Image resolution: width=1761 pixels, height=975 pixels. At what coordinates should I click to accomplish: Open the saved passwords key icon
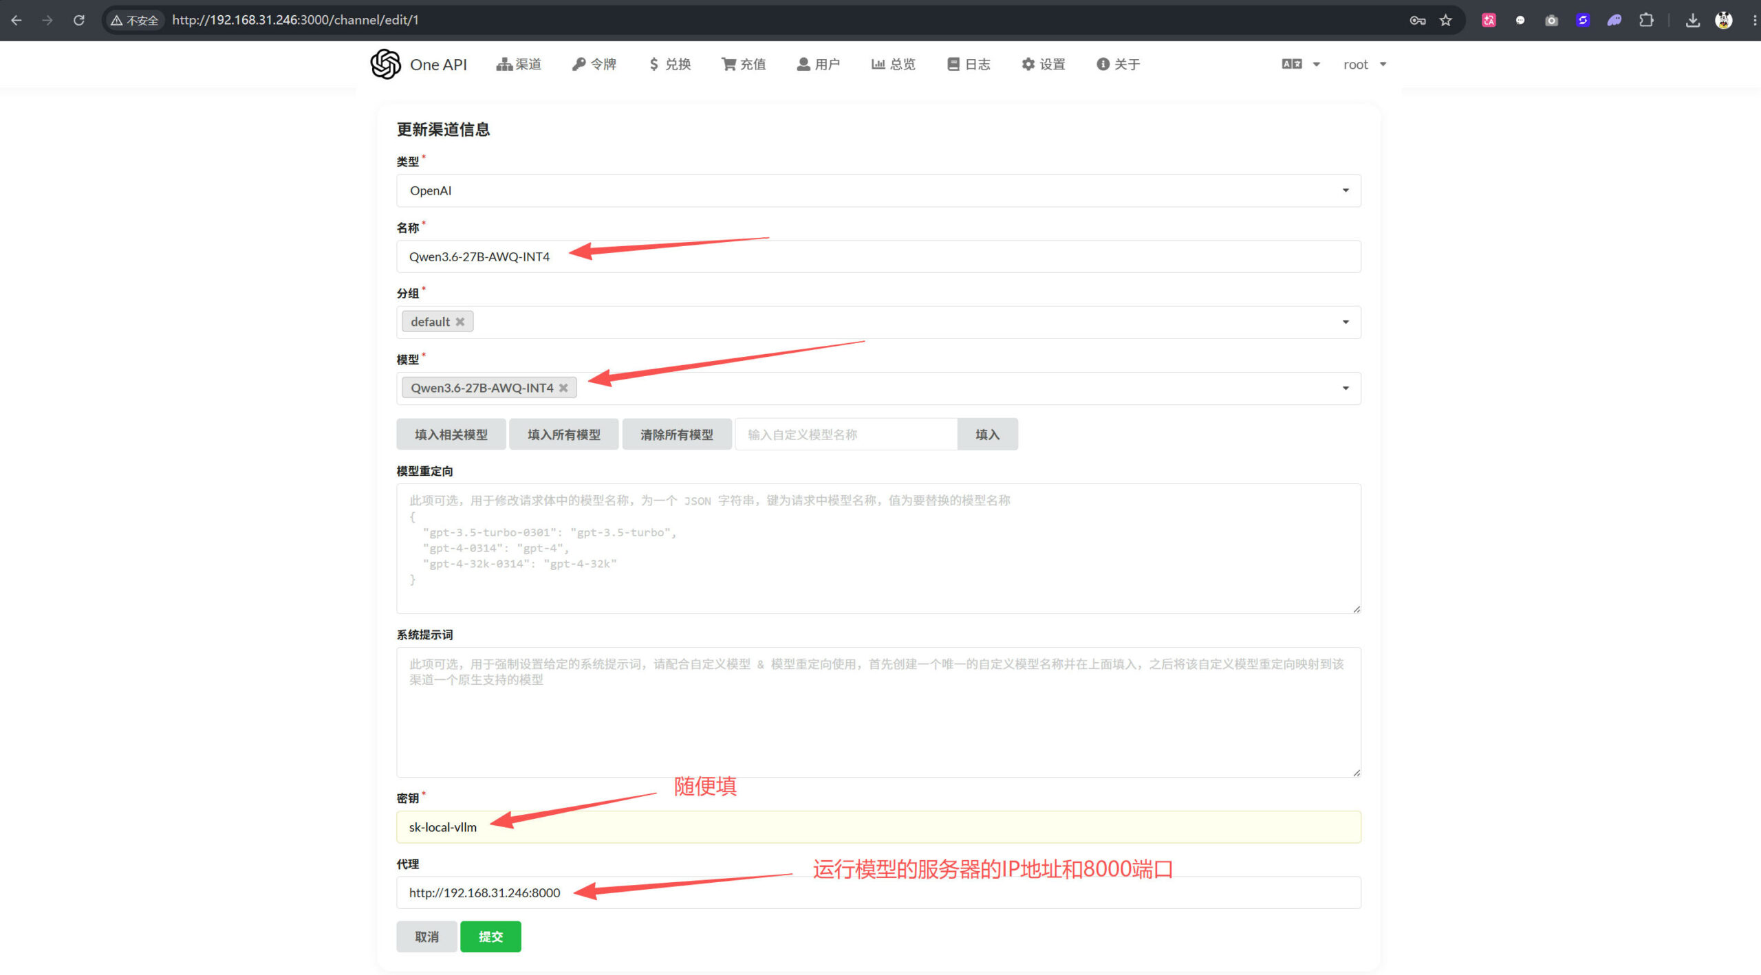1417,20
